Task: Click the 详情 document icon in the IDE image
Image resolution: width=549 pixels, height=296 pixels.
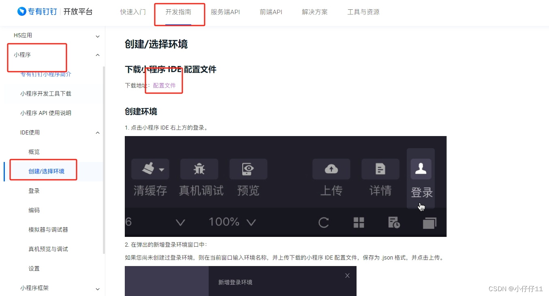Action: click(380, 169)
